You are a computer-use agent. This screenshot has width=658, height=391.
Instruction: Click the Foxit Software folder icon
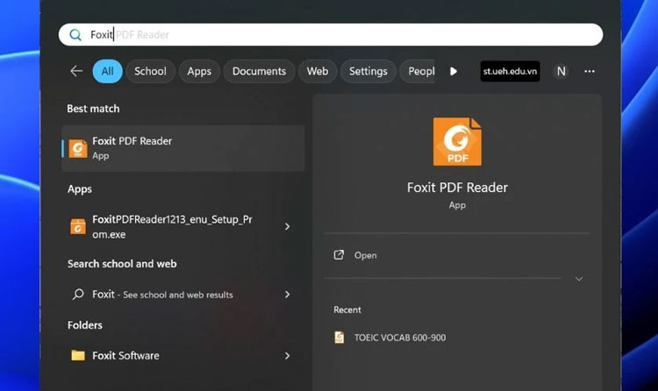click(x=78, y=355)
